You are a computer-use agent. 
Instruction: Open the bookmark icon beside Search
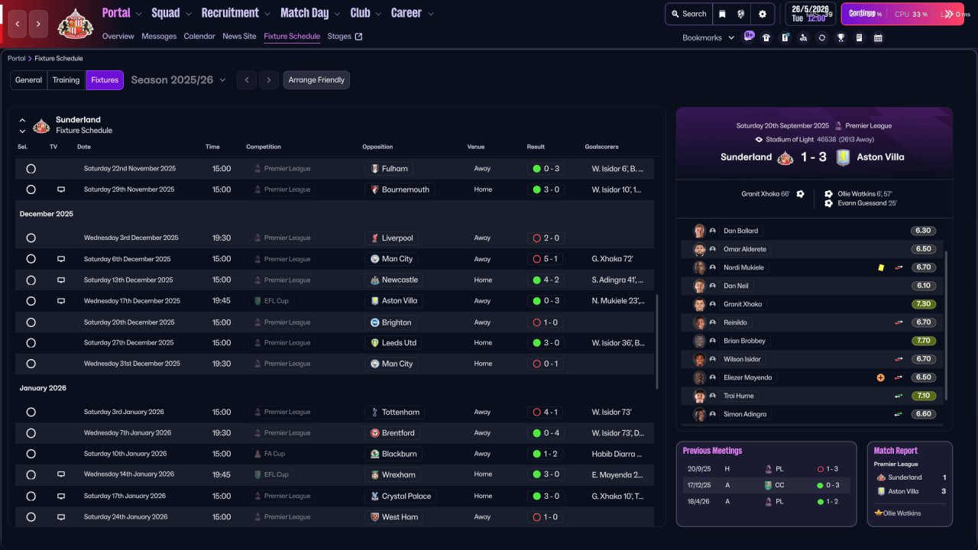tap(722, 14)
